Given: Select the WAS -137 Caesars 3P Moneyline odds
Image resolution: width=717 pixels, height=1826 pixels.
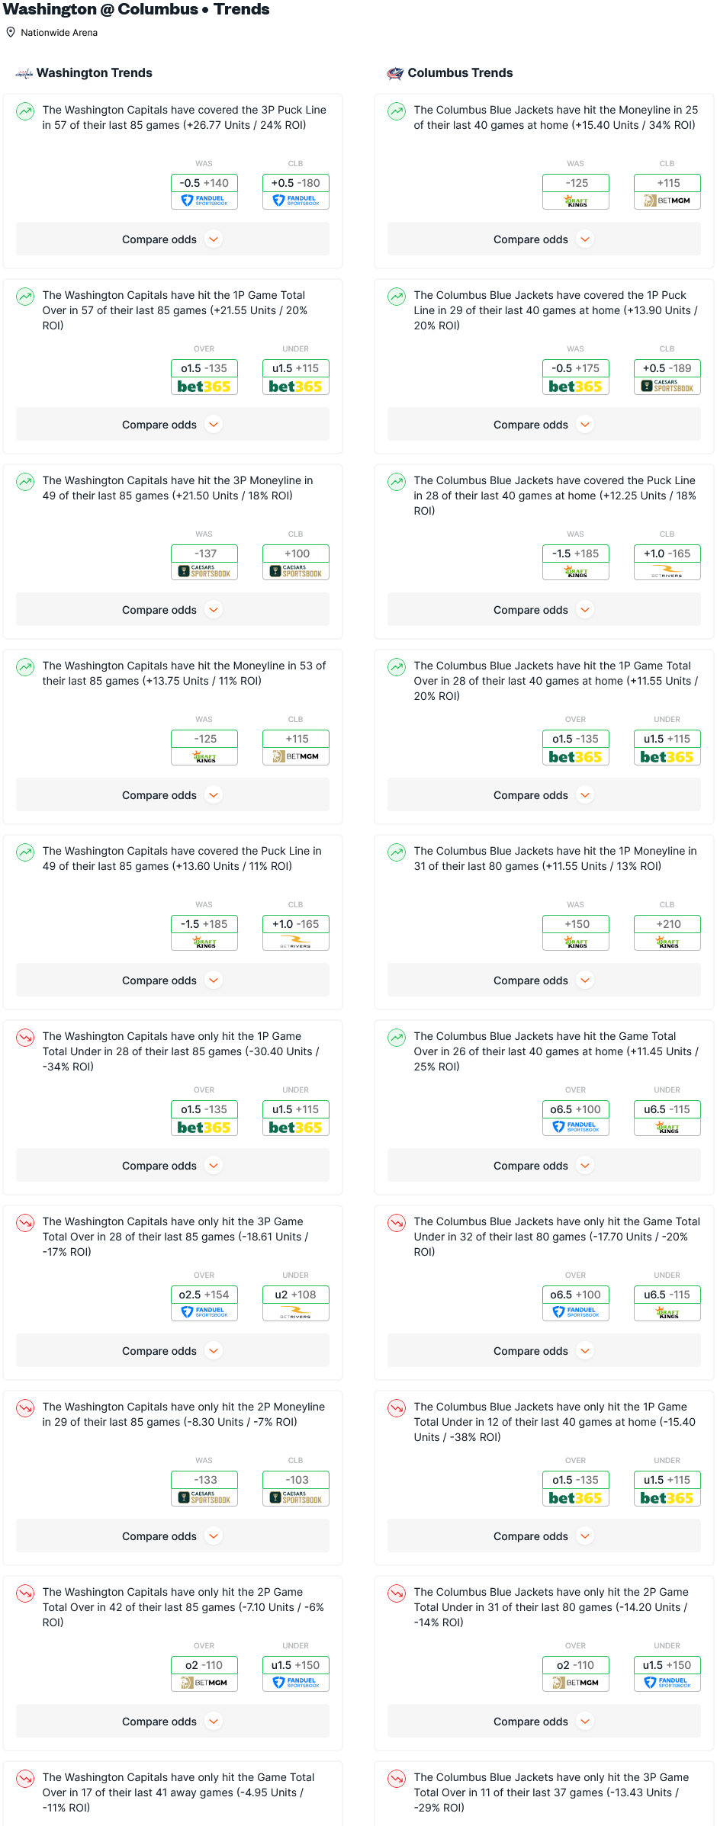Looking at the screenshot, I should pyautogui.click(x=204, y=554).
